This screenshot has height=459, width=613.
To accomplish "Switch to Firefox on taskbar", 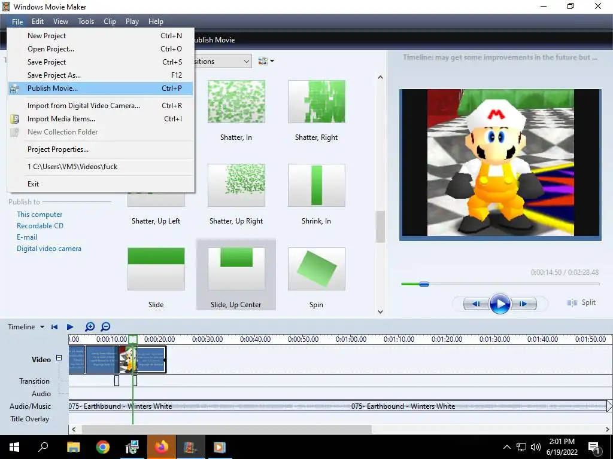I will pos(162,447).
